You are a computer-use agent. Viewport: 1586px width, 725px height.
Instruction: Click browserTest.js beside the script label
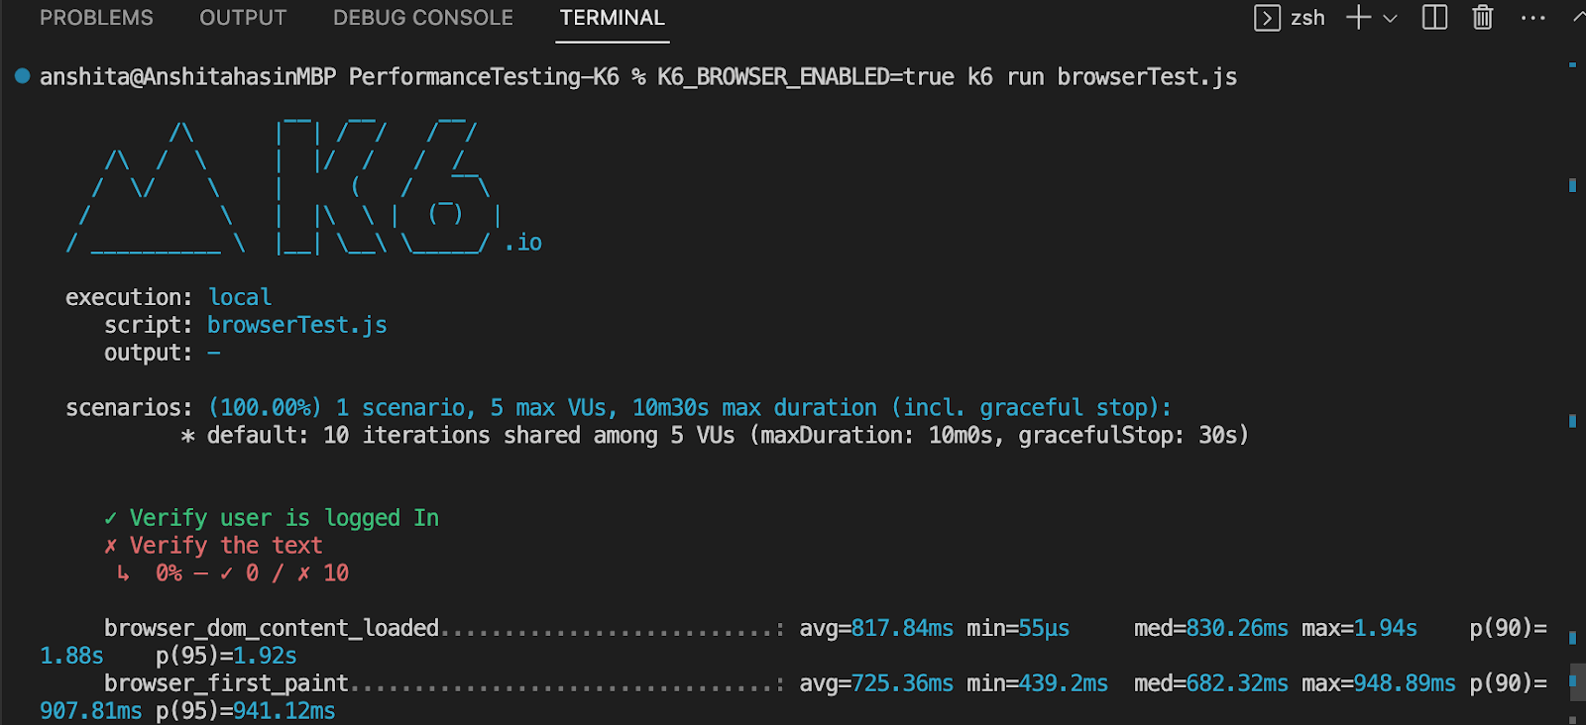(x=296, y=324)
